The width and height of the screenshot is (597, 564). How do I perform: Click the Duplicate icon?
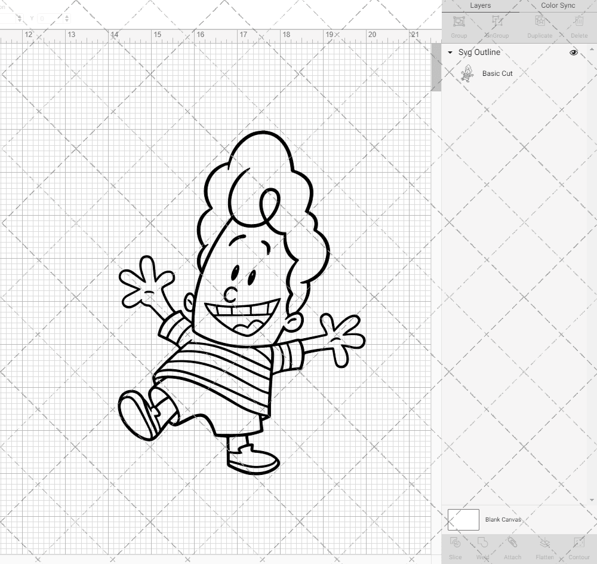point(539,26)
